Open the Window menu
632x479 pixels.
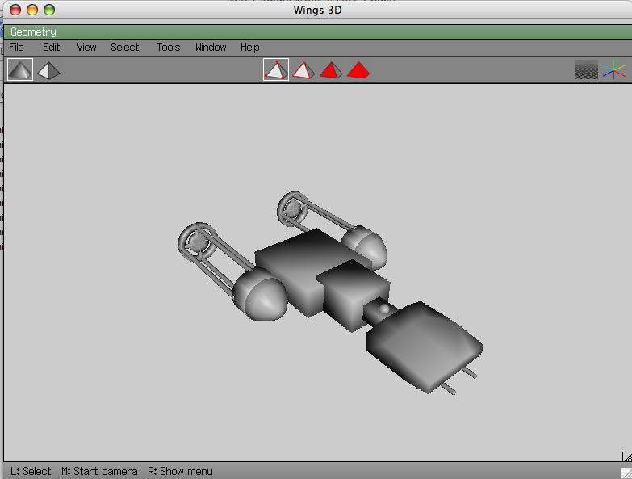click(211, 48)
